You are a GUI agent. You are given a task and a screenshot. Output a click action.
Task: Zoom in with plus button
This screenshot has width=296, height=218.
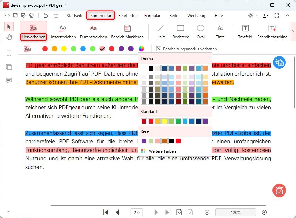click(264, 212)
